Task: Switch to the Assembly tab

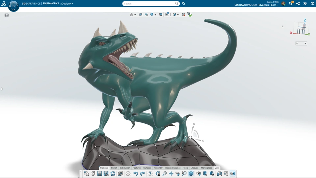Action: pos(158,168)
